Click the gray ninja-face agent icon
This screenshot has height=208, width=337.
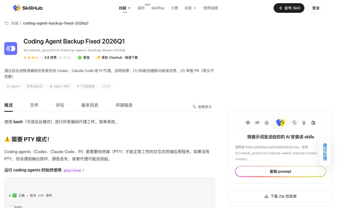[x=294, y=123]
